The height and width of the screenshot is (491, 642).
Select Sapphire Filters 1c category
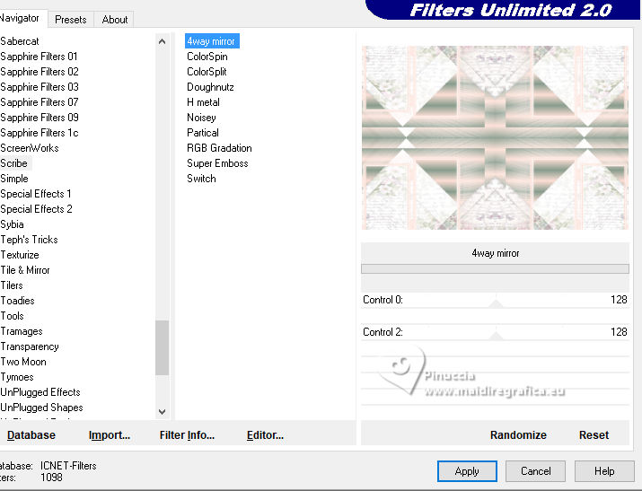pos(40,133)
